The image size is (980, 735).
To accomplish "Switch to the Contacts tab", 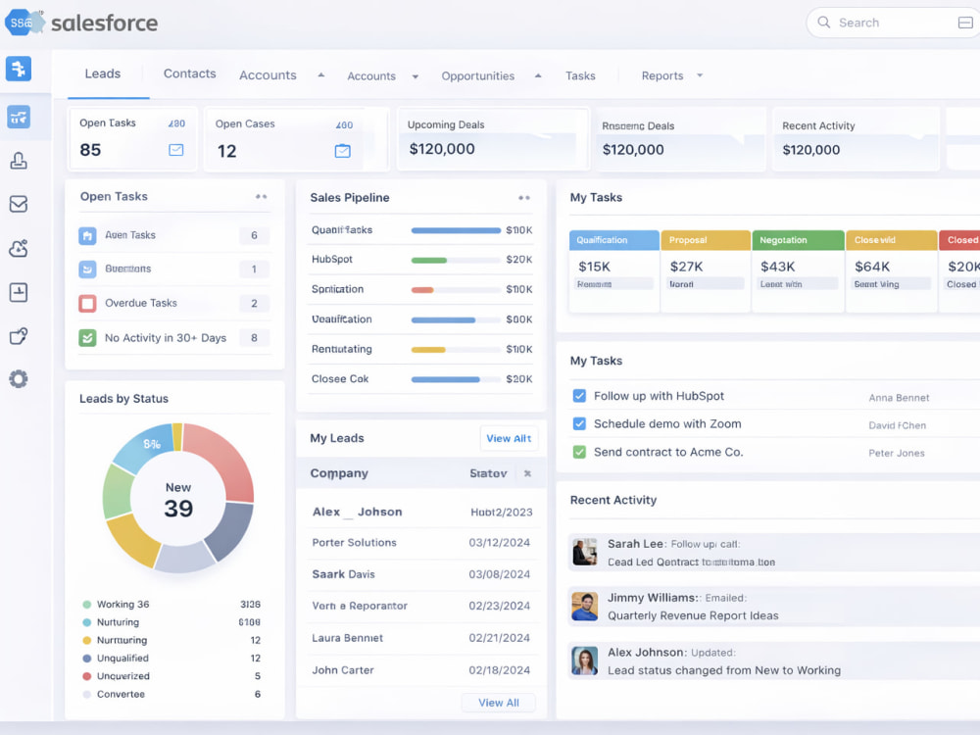I will [189, 73].
